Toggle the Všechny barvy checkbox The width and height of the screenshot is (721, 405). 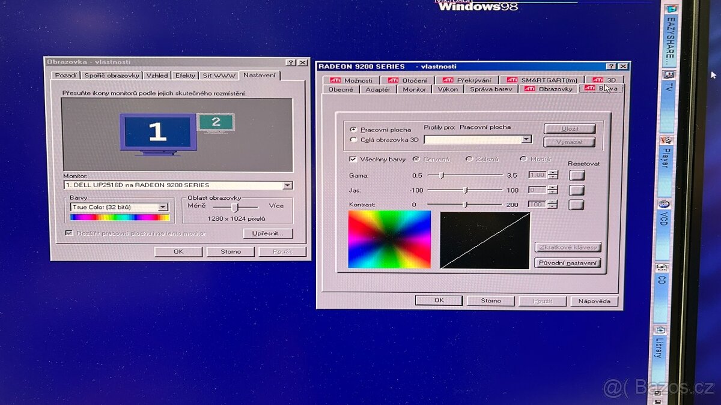point(353,159)
